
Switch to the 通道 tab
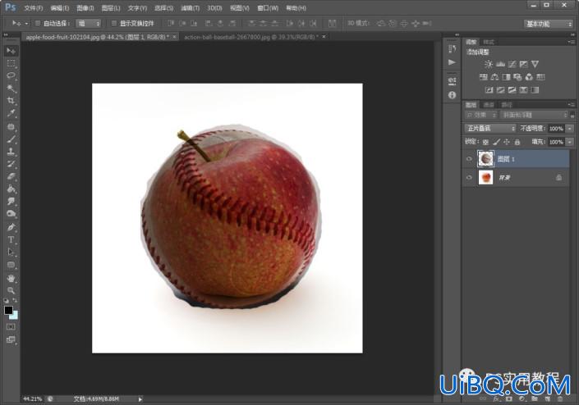(489, 105)
